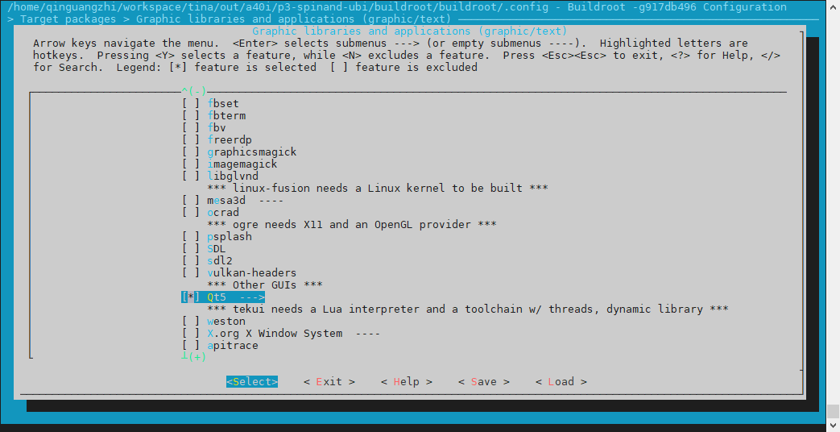Toggle the mesa3d checkbox
This screenshot has width=840, height=432.
[191, 201]
